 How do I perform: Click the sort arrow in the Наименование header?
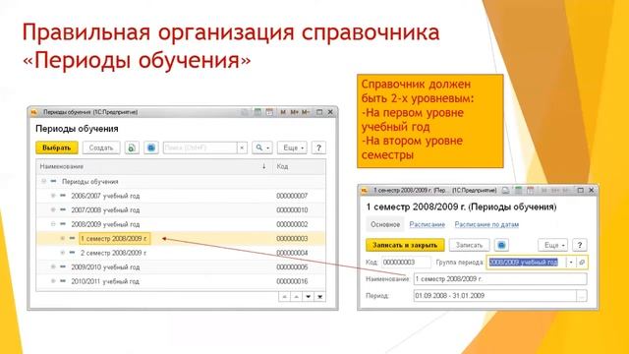263,166
